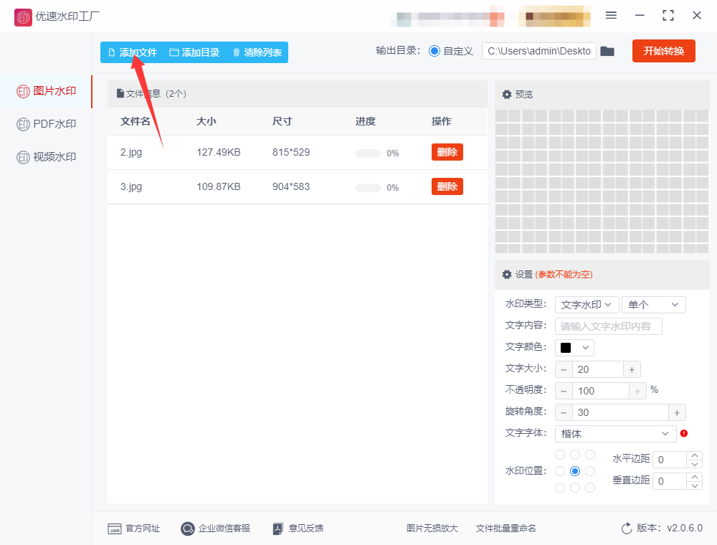The width and height of the screenshot is (717, 545).
Task: Open 图片无损放大 link
Action: click(x=432, y=529)
